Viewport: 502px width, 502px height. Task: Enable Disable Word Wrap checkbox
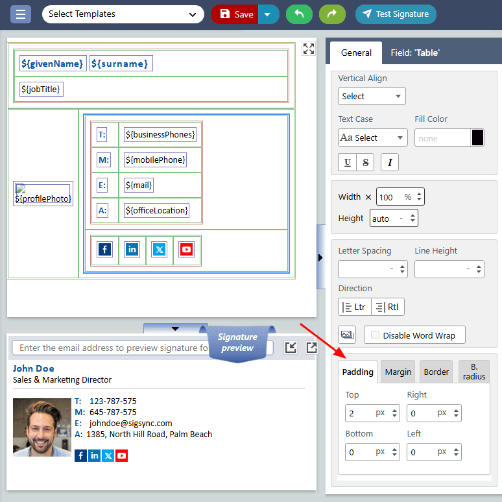pyautogui.click(x=374, y=335)
